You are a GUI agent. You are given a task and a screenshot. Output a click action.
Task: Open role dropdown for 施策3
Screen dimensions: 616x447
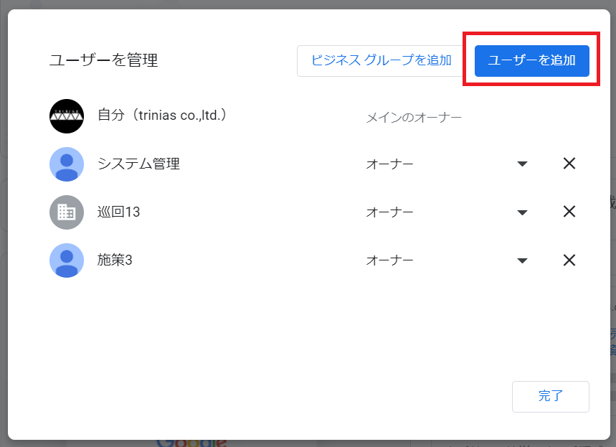coord(522,260)
